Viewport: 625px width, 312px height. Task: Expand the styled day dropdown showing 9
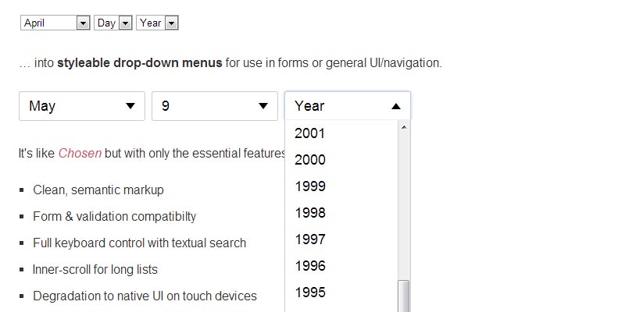pyautogui.click(x=214, y=106)
